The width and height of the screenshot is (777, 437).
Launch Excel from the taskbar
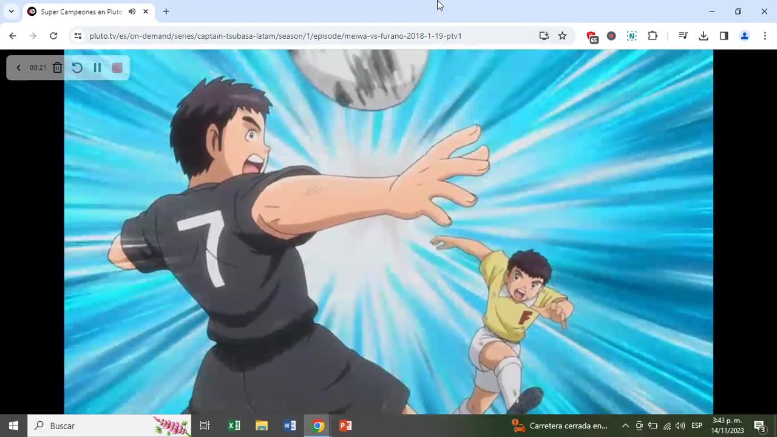point(234,425)
